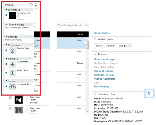
Task: Click scrollbar down arrow of results list
Action: tap(87, 112)
